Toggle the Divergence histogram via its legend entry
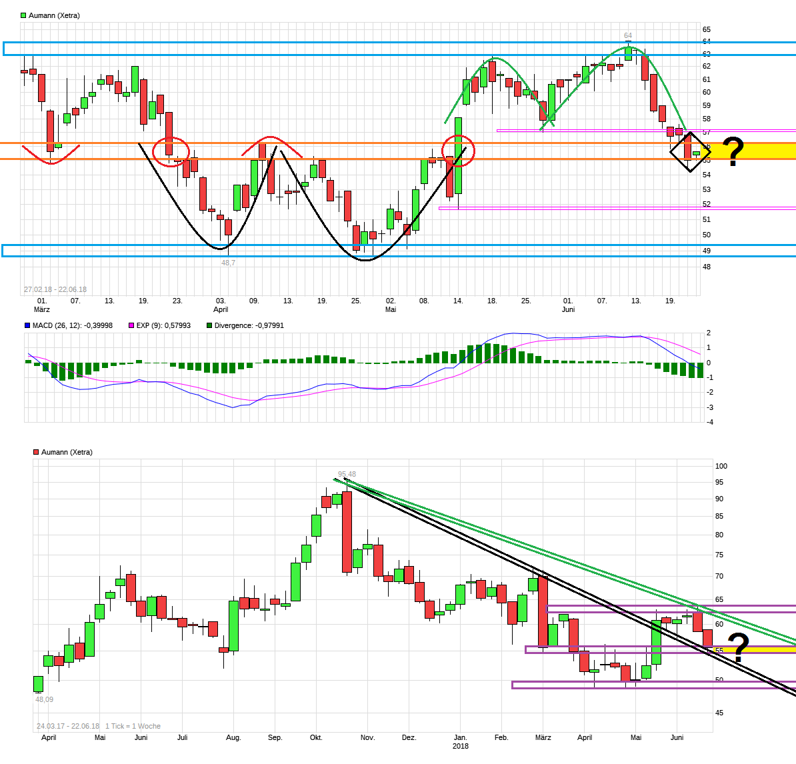The width and height of the screenshot is (796, 764). click(250, 325)
